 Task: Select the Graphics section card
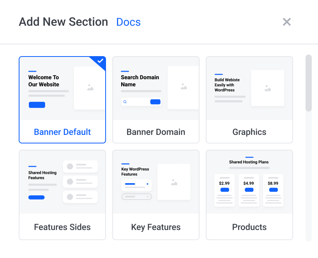(x=249, y=100)
